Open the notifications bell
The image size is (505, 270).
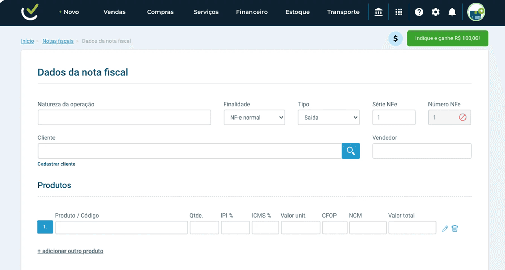(x=452, y=12)
